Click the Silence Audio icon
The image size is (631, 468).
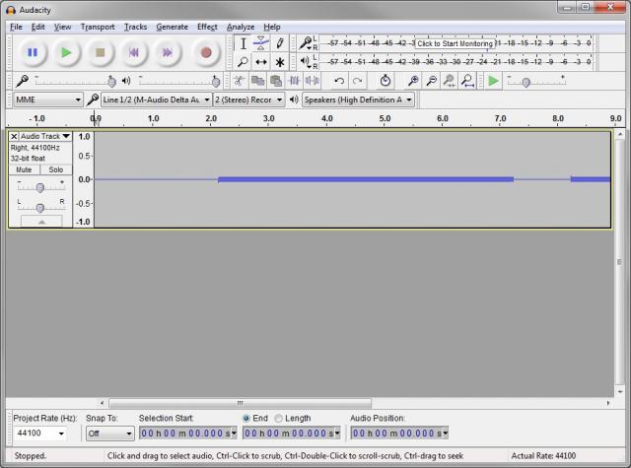point(312,81)
